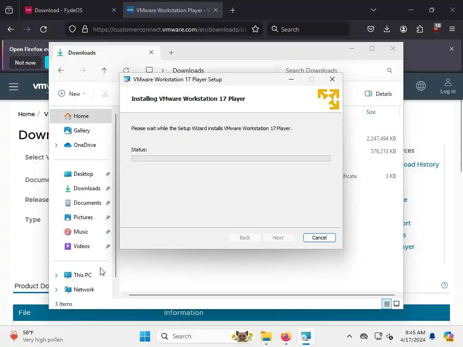Switch to details list view icon
463x347 pixels.
pyautogui.click(x=387, y=304)
